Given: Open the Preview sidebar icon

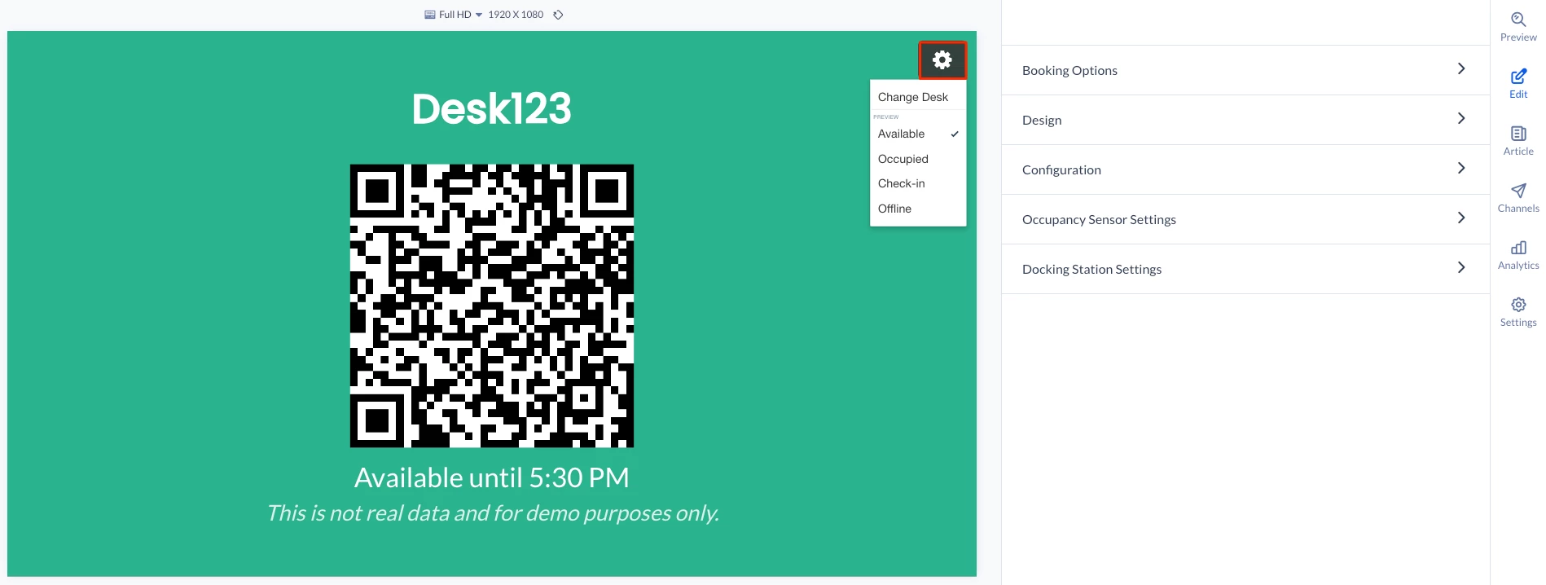Looking at the screenshot, I should pos(1518,27).
